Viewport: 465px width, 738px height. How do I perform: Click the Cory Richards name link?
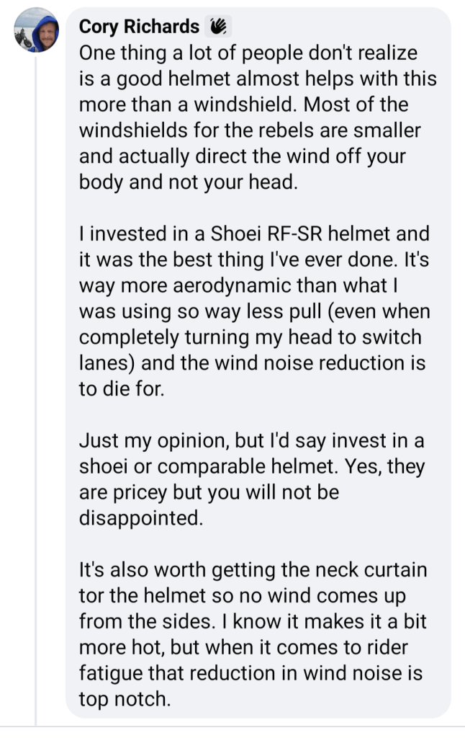pos(139,27)
